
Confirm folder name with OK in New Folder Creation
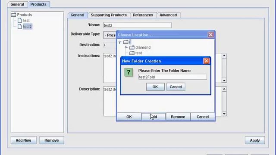click(x=155, y=87)
